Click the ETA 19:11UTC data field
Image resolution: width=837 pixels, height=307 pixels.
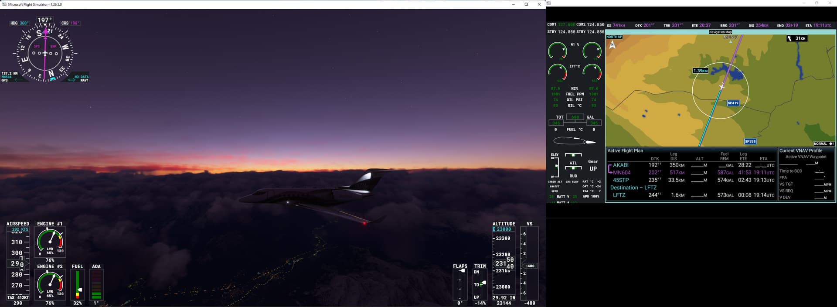pos(818,25)
